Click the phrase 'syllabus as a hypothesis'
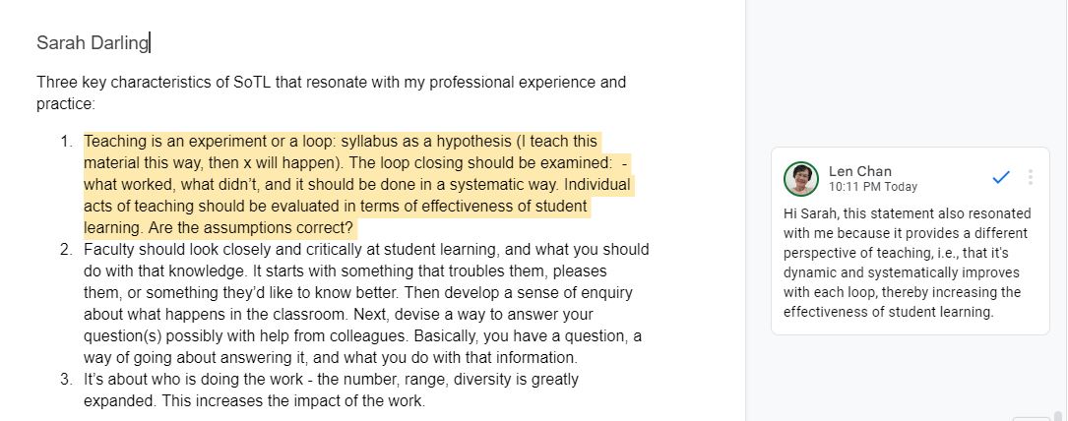This screenshot has height=421, width=1068. click(x=425, y=142)
